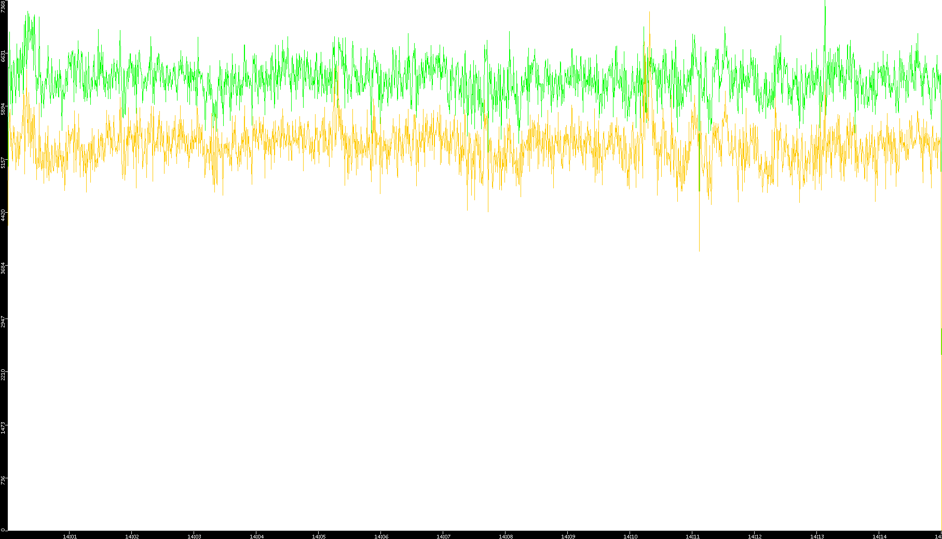Screen dimensions: 942x539
Task: Select the 736 value axis label
Action: coord(4,480)
